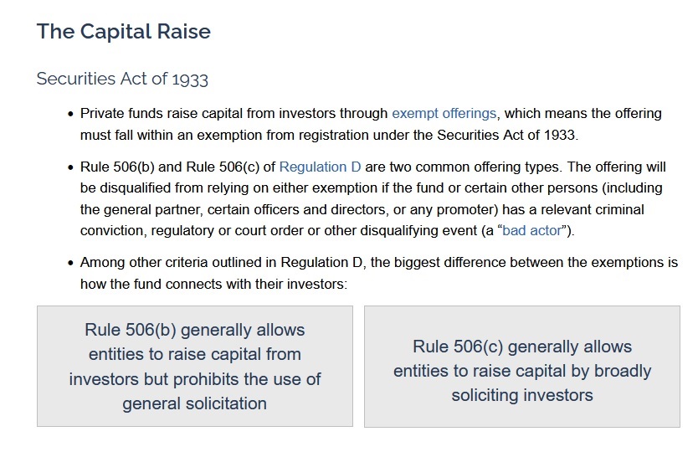
Task: Click "The Capital Raise" main heading
Action: coord(123,32)
